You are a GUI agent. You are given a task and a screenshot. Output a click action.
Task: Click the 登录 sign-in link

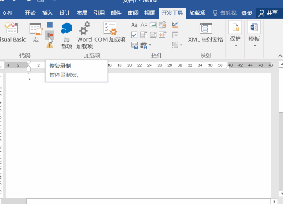pyautogui.click(x=247, y=13)
